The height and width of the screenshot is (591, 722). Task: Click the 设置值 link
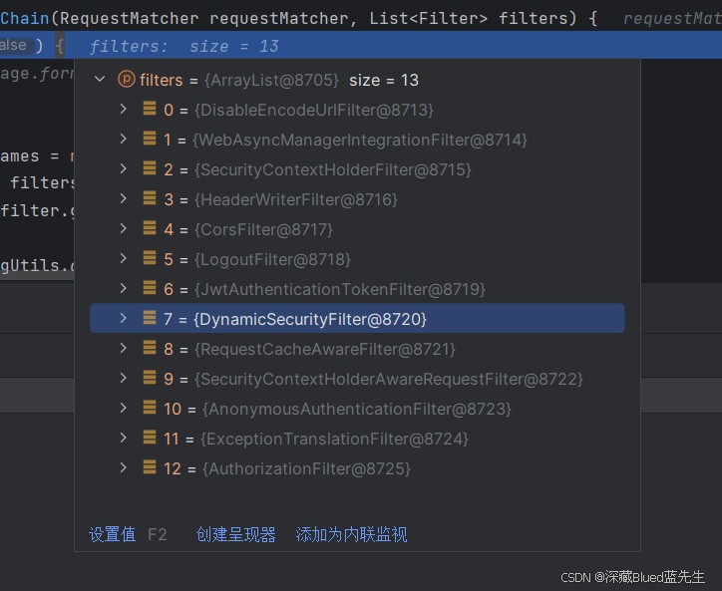coord(112,534)
